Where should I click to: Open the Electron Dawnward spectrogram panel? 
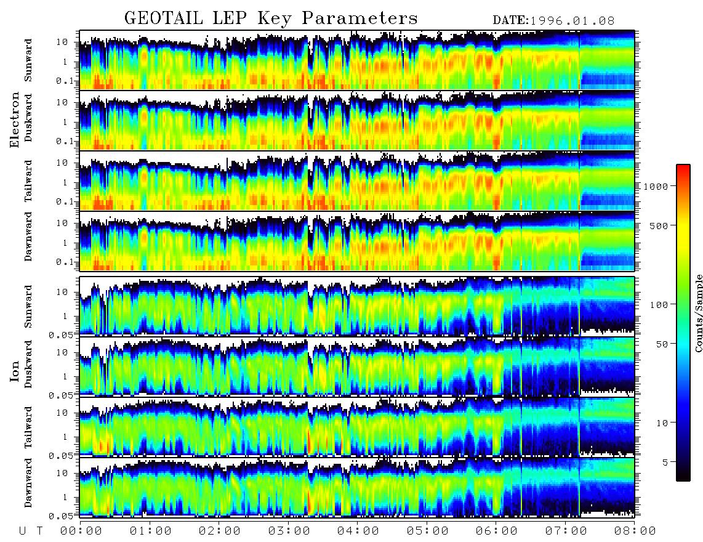[x=357, y=241]
